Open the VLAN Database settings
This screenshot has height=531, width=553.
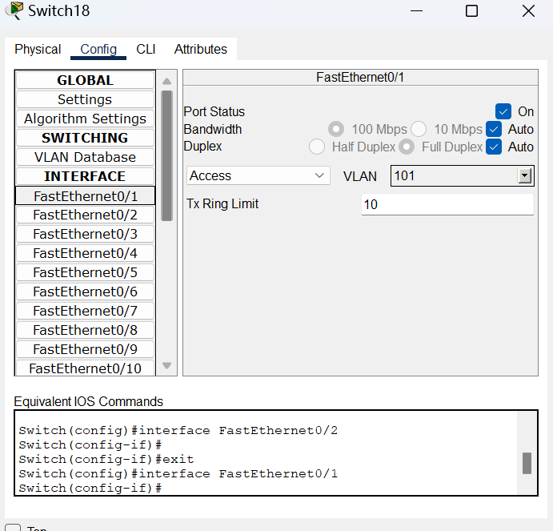point(85,157)
